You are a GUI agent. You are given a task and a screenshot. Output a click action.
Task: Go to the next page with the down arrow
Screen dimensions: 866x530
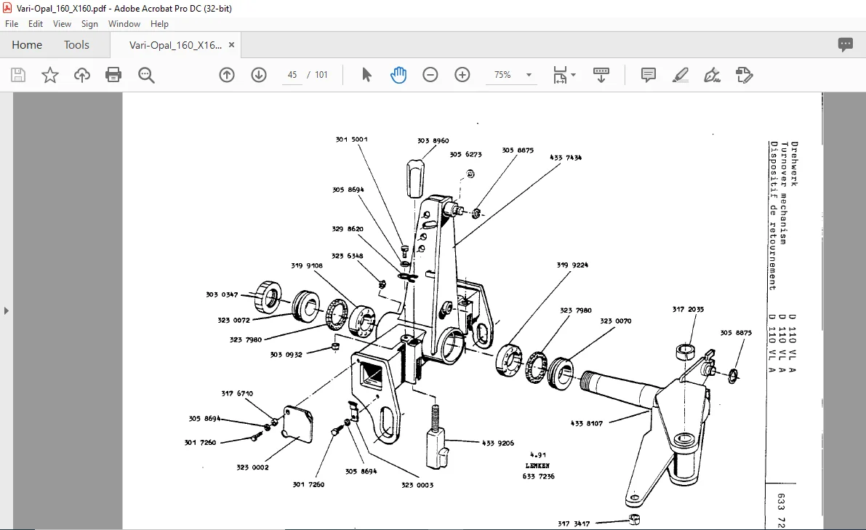258,75
